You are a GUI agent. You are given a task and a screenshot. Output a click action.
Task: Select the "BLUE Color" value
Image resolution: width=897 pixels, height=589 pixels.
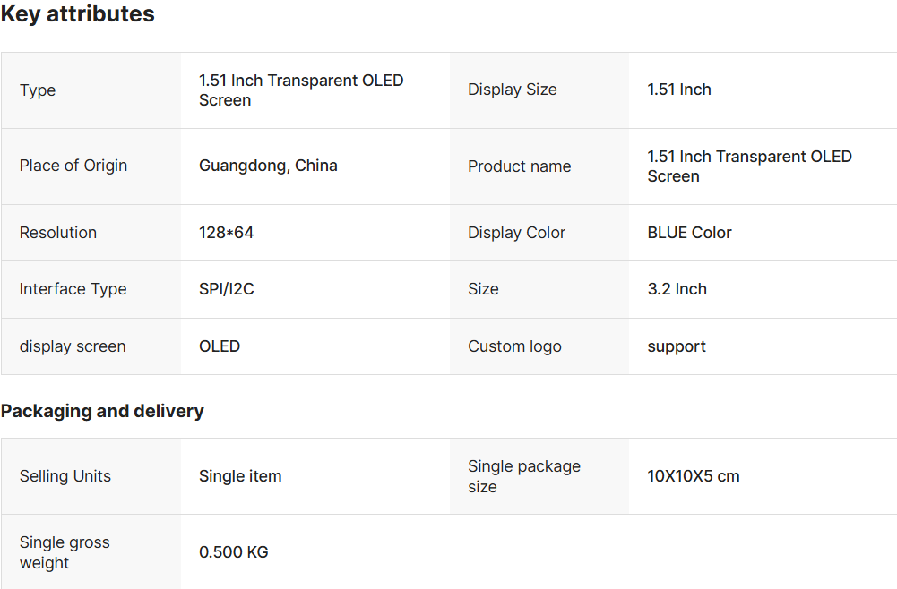(x=689, y=233)
